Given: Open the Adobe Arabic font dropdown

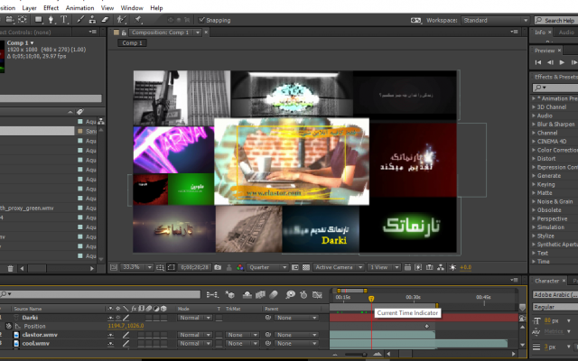Looking at the screenshot, I should click(x=555, y=295).
